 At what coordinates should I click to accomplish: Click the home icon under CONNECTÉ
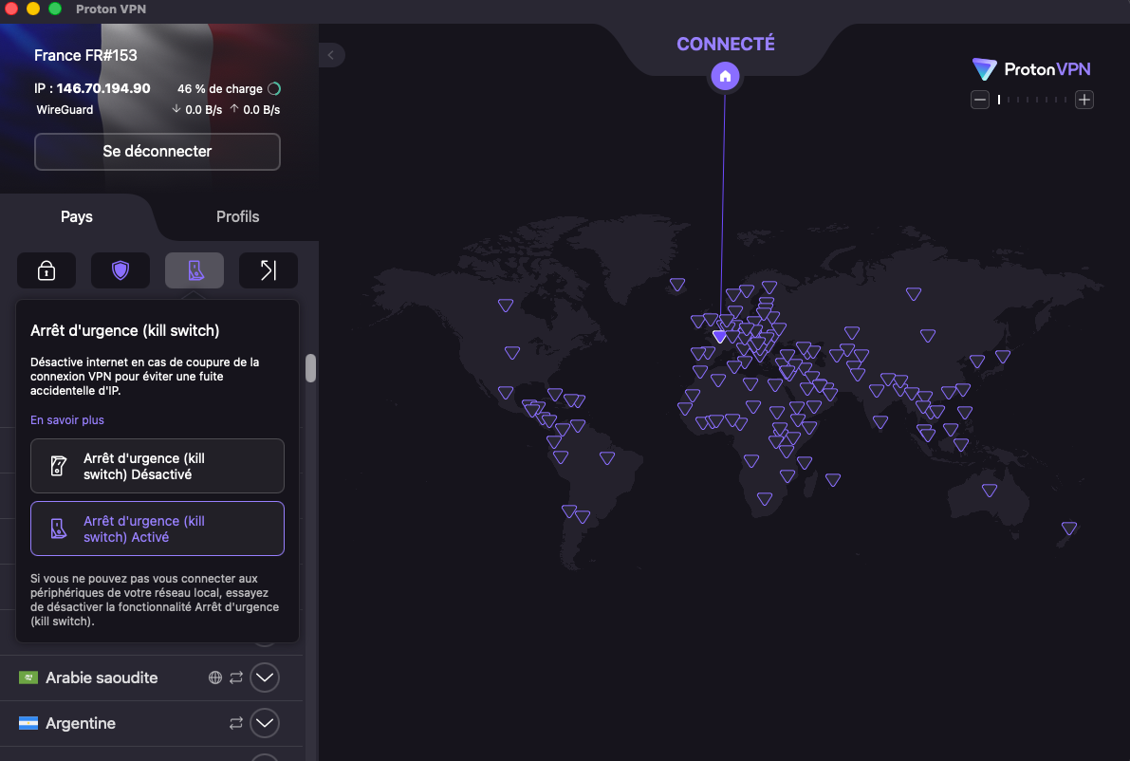coord(725,76)
